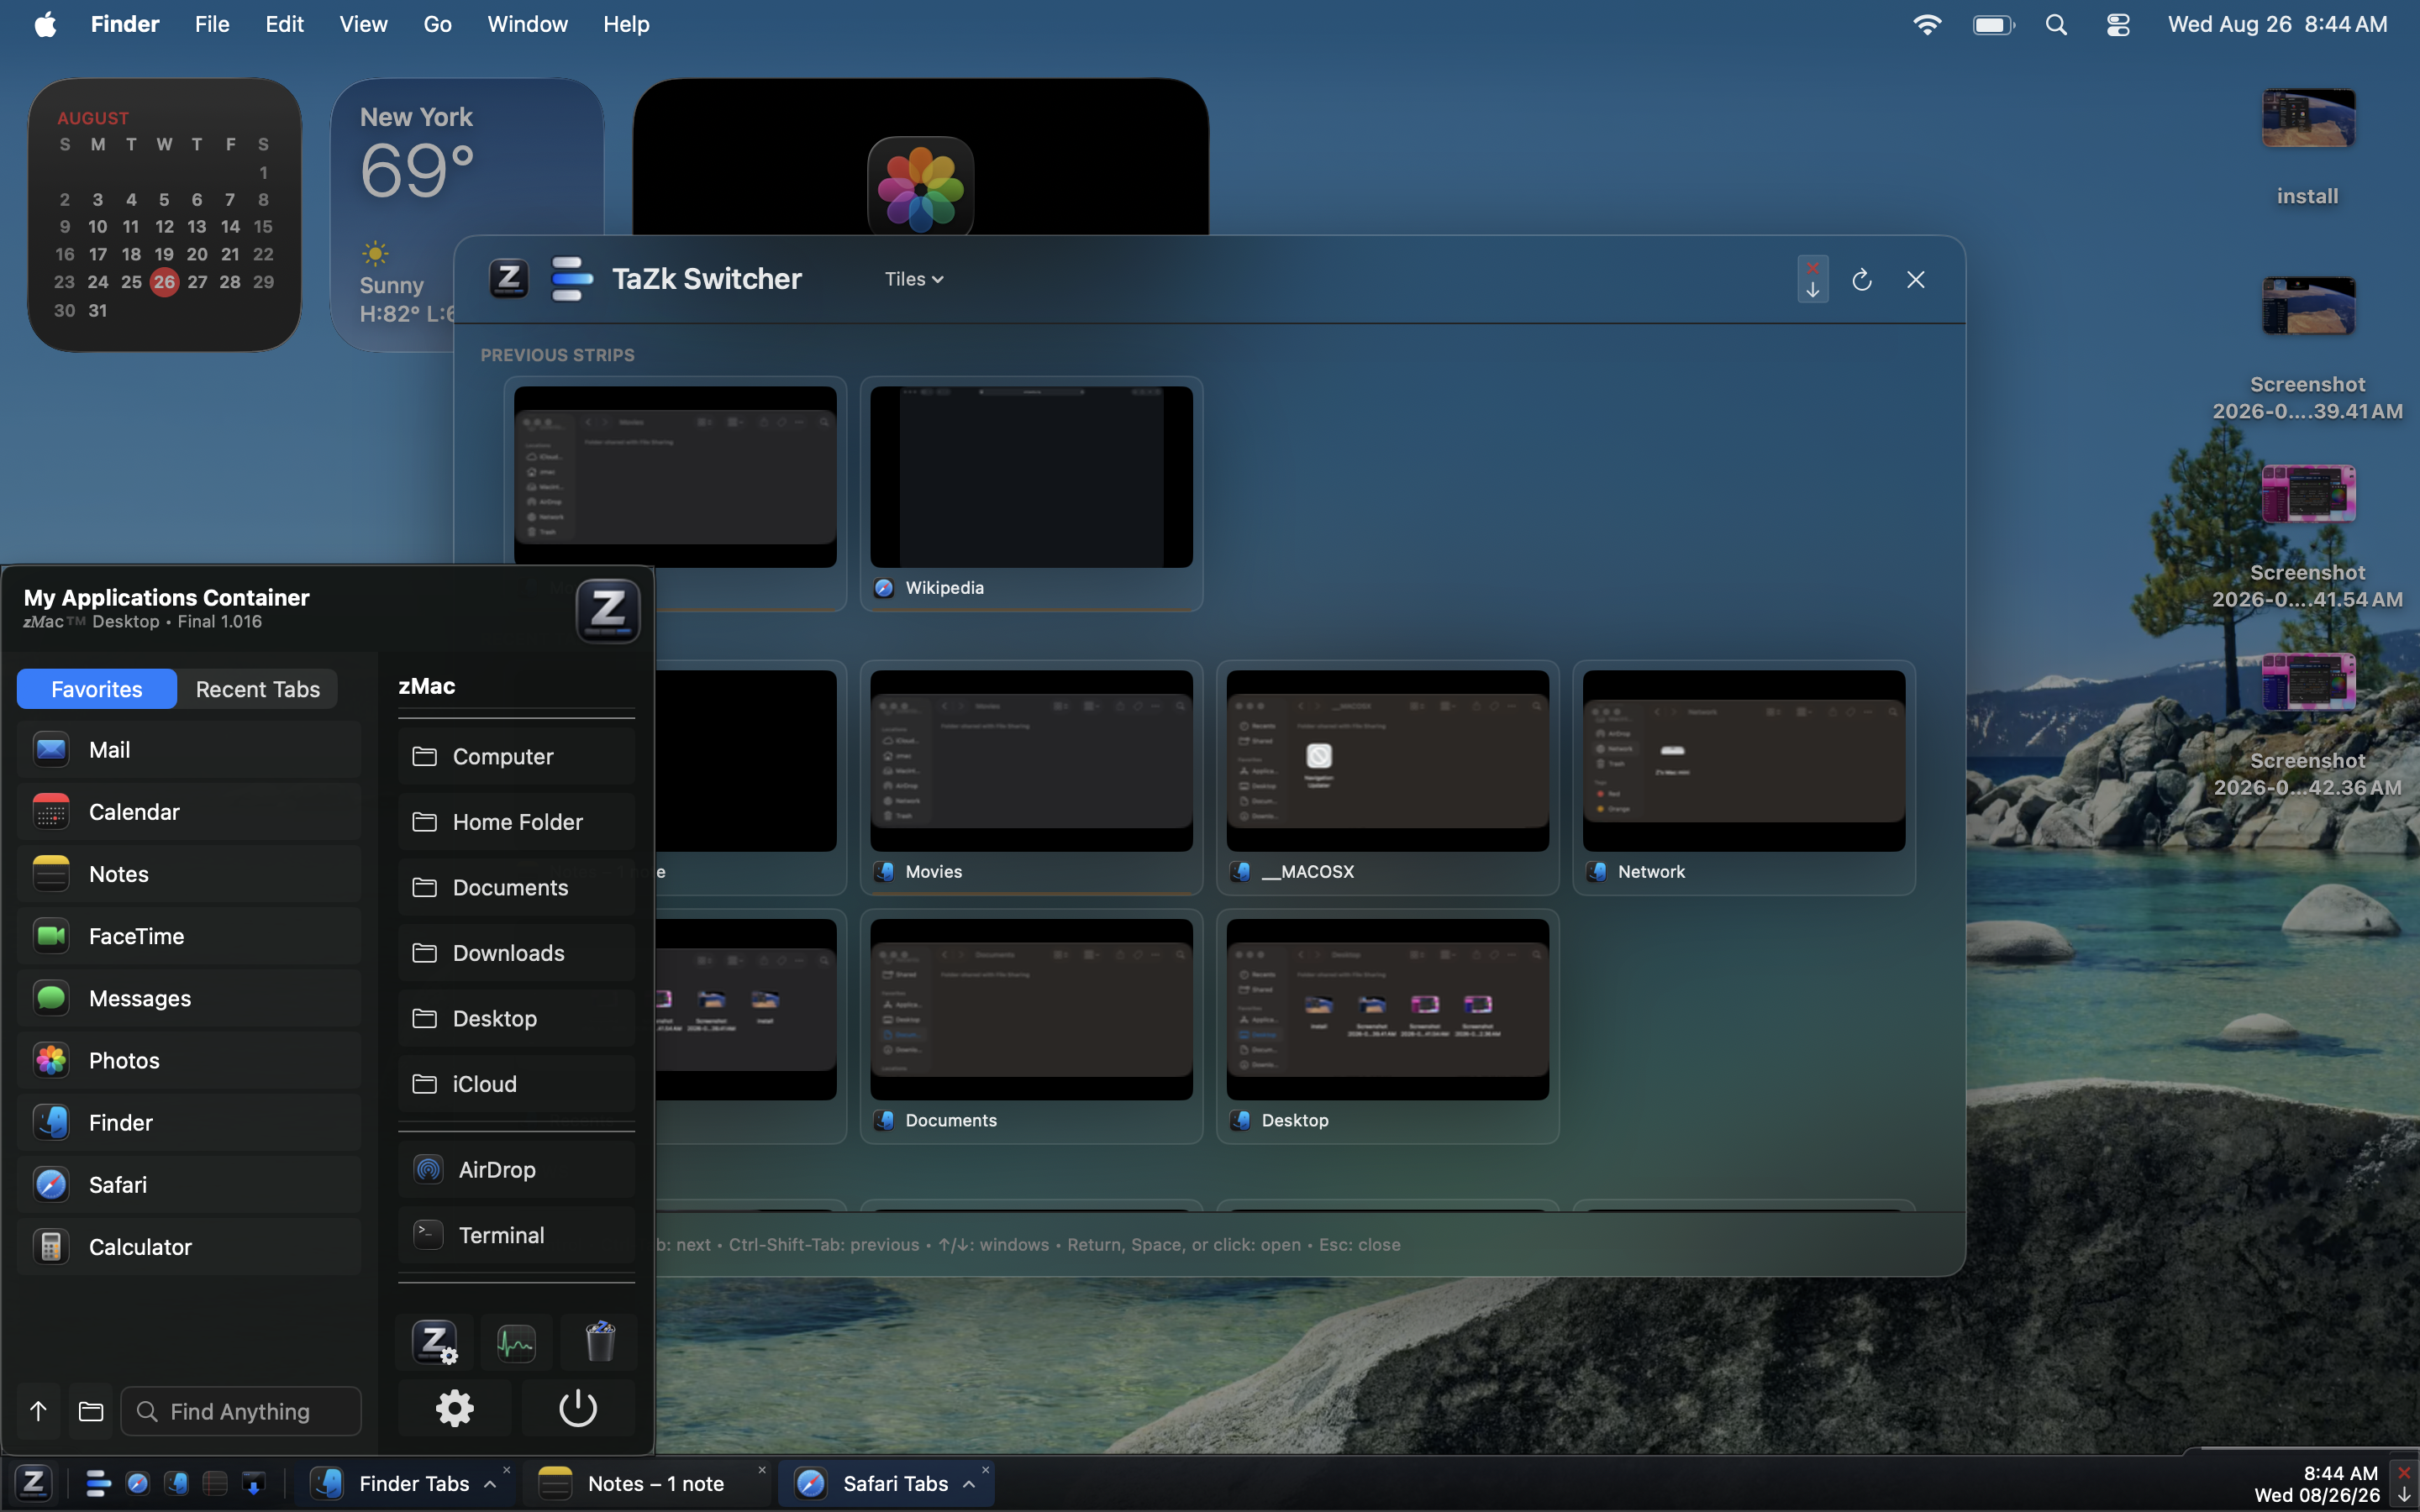Viewport: 2420px width, 1512px height.
Task: Open the View menu
Action: [363, 24]
